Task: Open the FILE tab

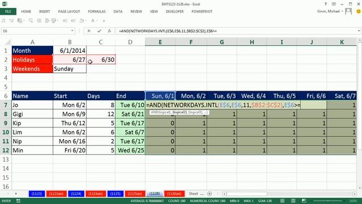Action: (8, 11)
